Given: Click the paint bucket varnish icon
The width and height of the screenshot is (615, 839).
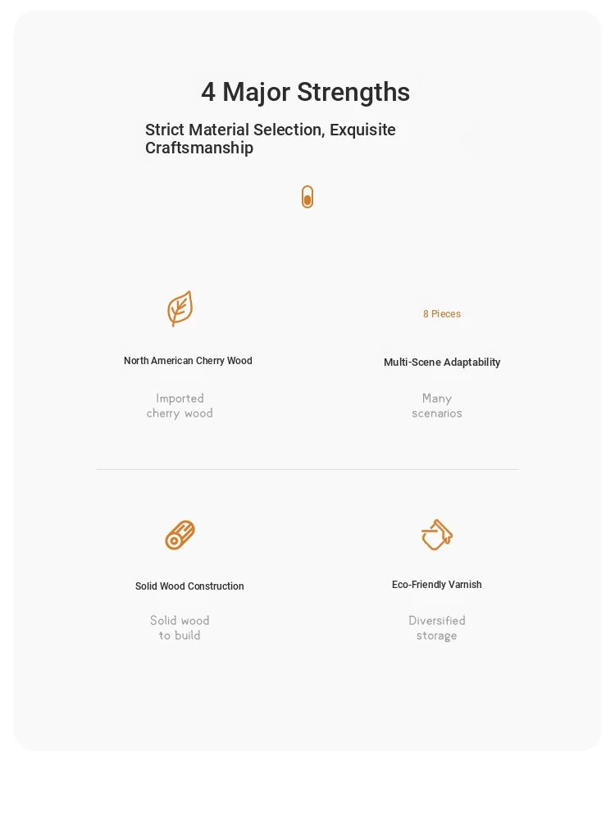Looking at the screenshot, I should point(437,535).
